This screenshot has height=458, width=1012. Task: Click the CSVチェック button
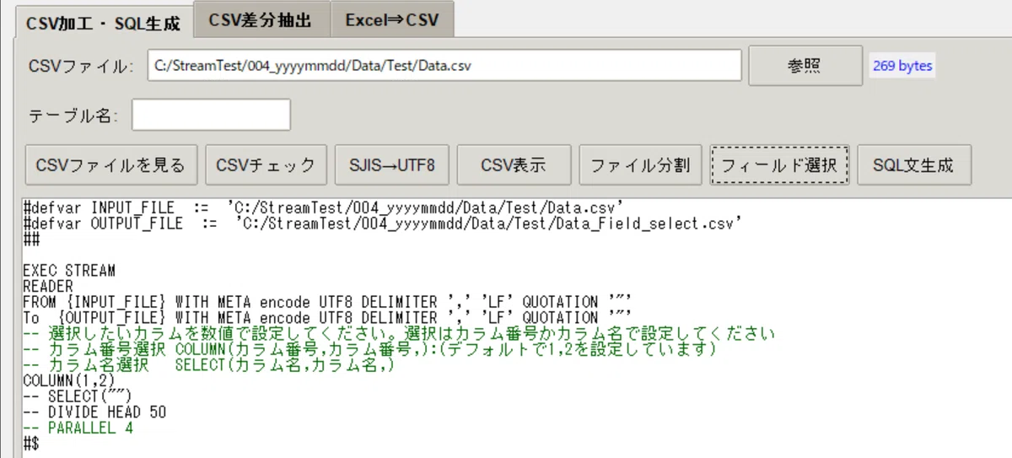(x=266, y=164)
